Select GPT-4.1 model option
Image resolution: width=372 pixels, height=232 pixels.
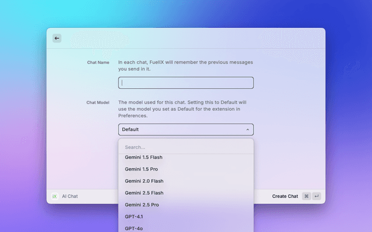click(134, 216)
